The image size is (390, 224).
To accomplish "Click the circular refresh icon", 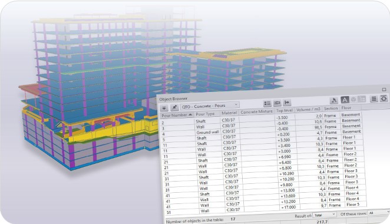I will tap(384, 98).
